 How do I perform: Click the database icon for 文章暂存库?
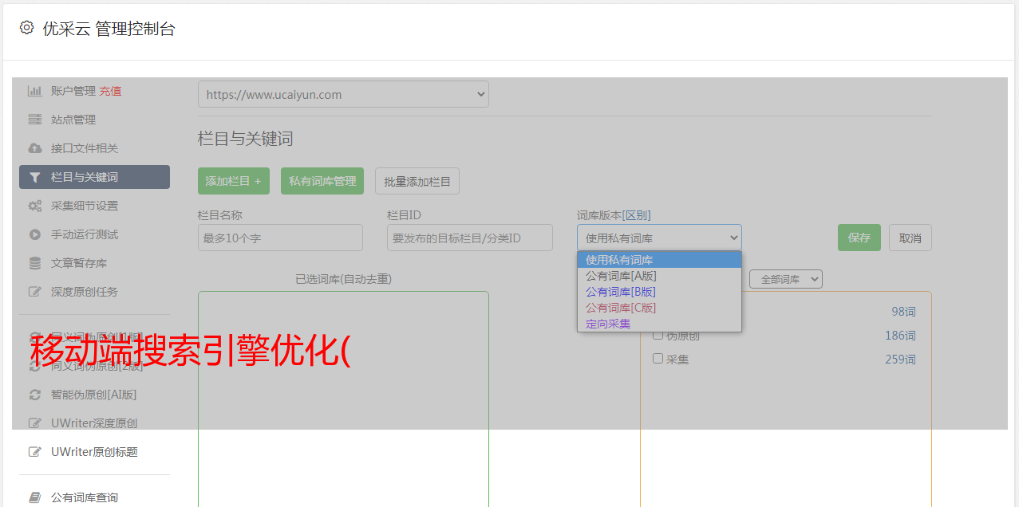coord(35,263)
